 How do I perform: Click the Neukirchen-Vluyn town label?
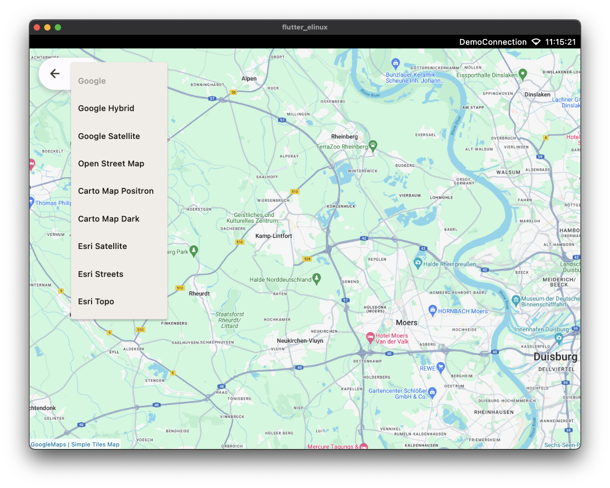300,341
